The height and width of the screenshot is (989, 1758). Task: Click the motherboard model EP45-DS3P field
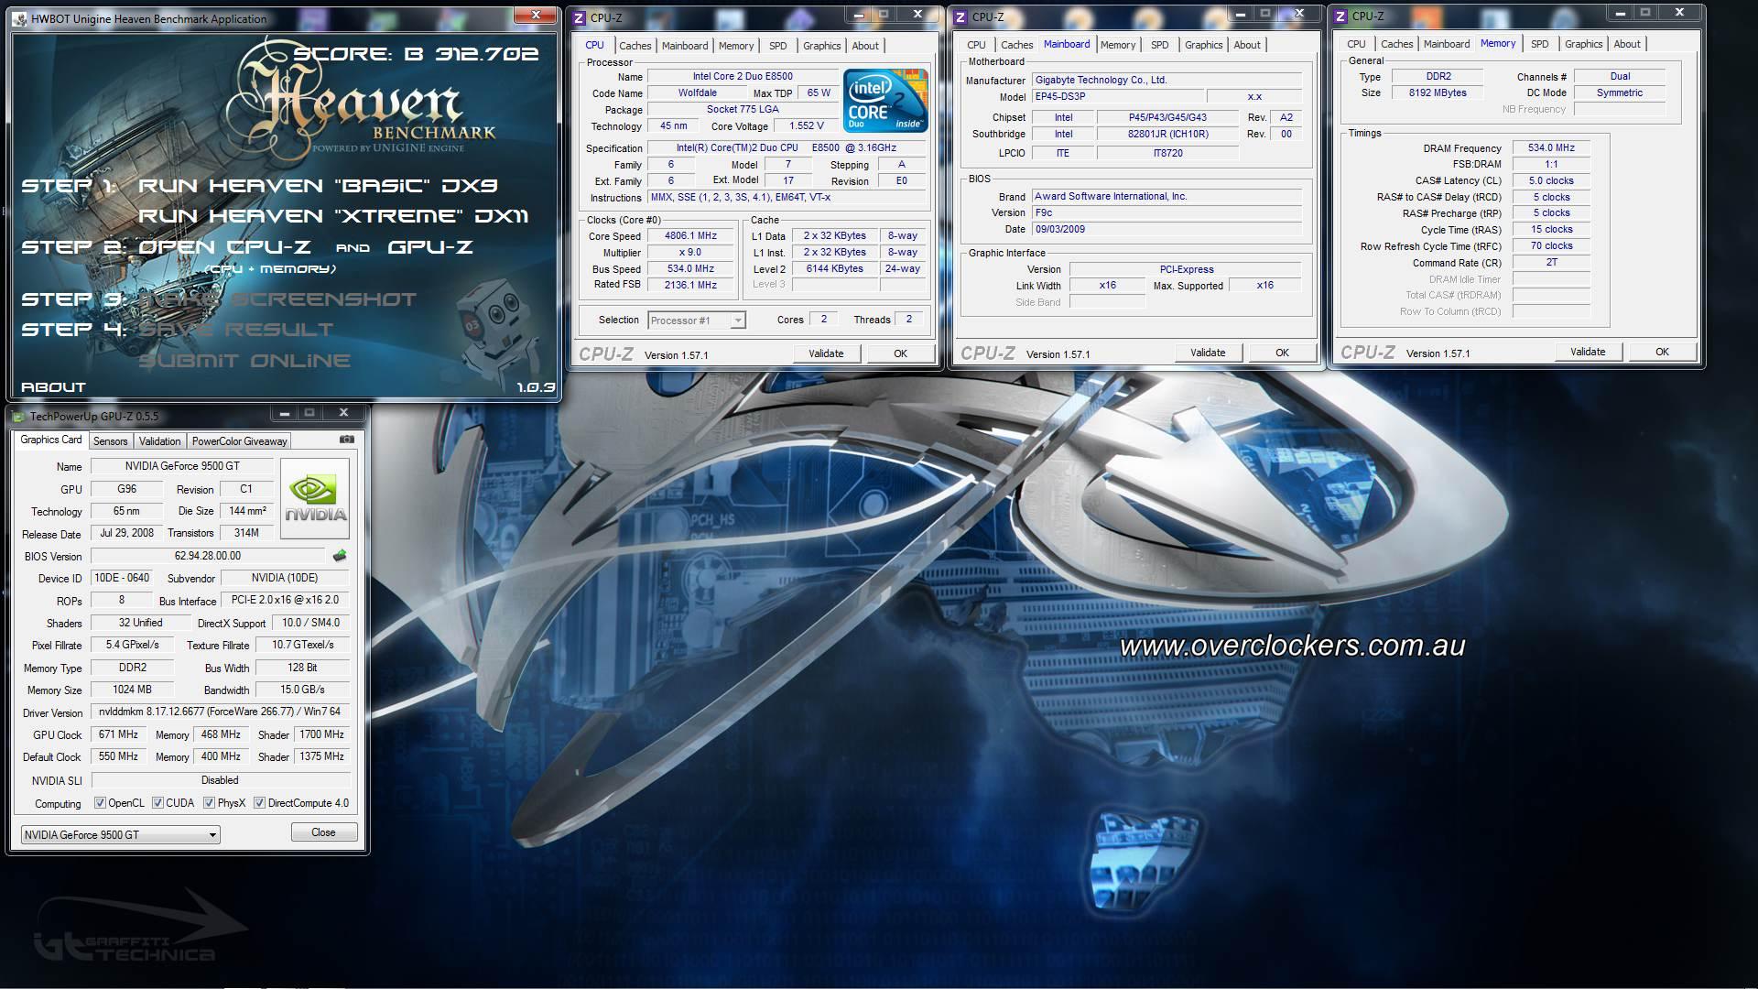(1116, 96)
